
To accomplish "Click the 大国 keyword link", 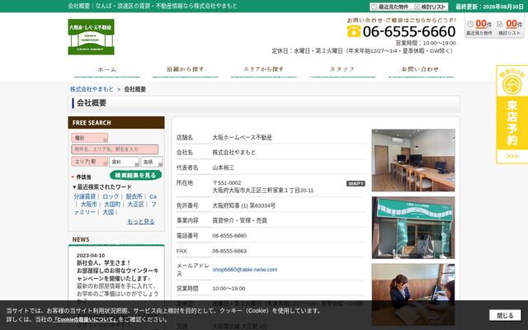I will tap(108, 212).
